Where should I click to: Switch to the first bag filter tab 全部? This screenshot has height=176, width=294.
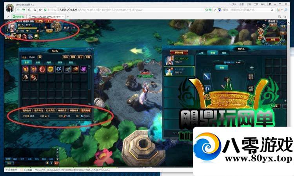coord(27,62)
